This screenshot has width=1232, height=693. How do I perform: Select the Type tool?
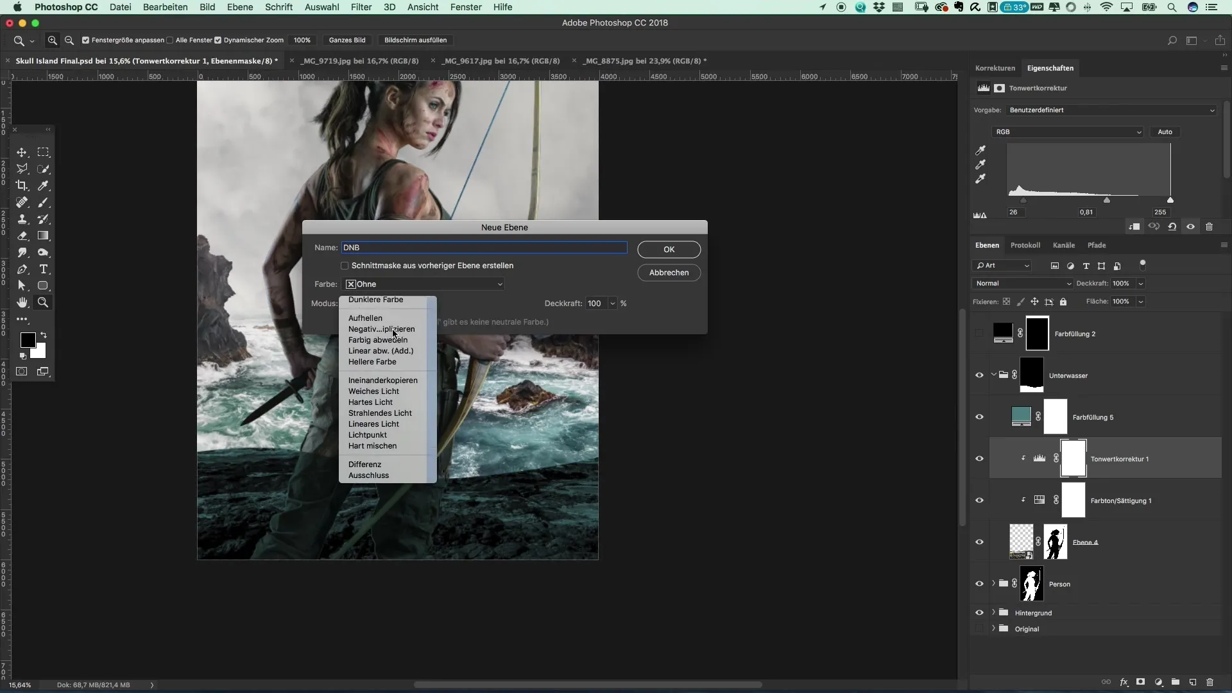(43, 269)
